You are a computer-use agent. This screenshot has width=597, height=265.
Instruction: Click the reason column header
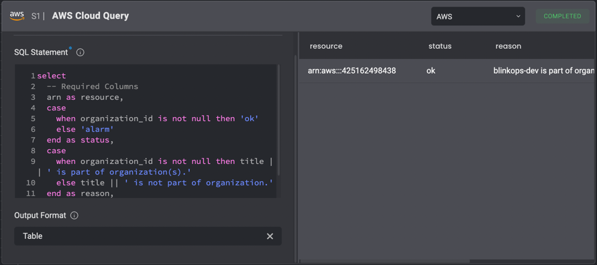[508, 46]
